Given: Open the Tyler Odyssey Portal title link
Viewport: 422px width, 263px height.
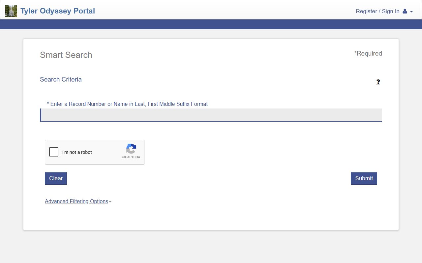Looking at the screenshot, I should (x=58, y=11).
